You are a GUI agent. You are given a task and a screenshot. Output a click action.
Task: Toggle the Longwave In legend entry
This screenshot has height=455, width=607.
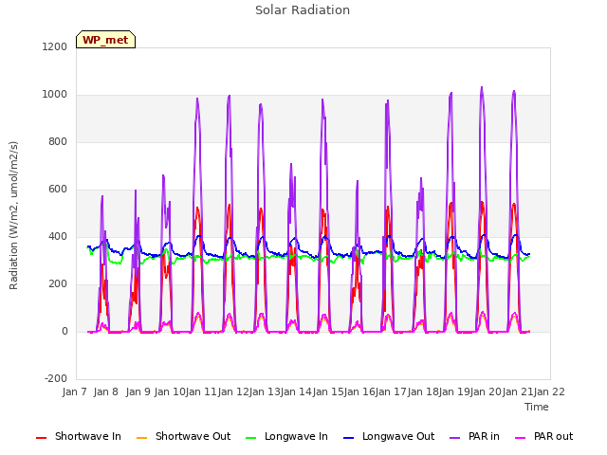[x=286, y=436]
